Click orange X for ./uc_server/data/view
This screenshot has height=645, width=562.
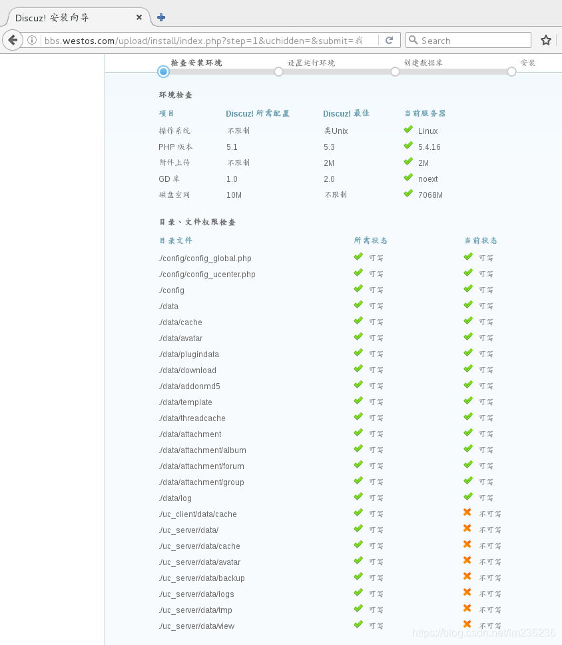point(467,624)
